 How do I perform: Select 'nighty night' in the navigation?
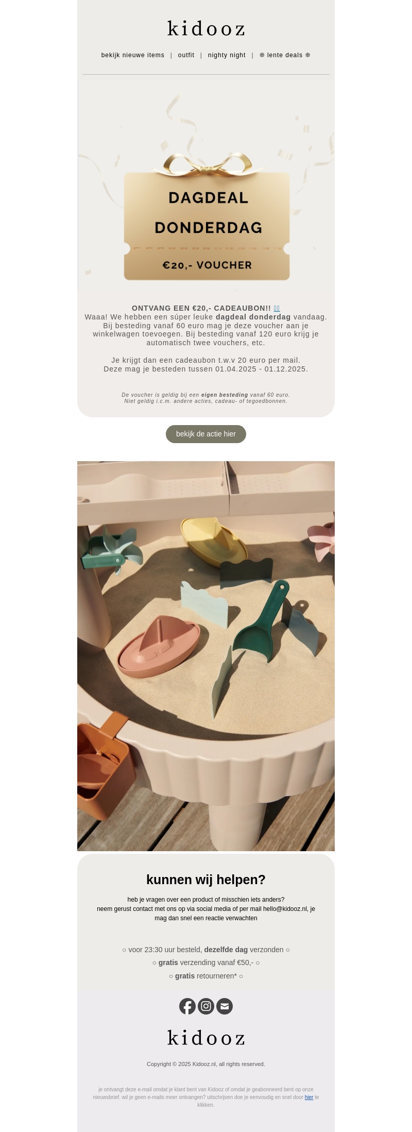point(227,55)
